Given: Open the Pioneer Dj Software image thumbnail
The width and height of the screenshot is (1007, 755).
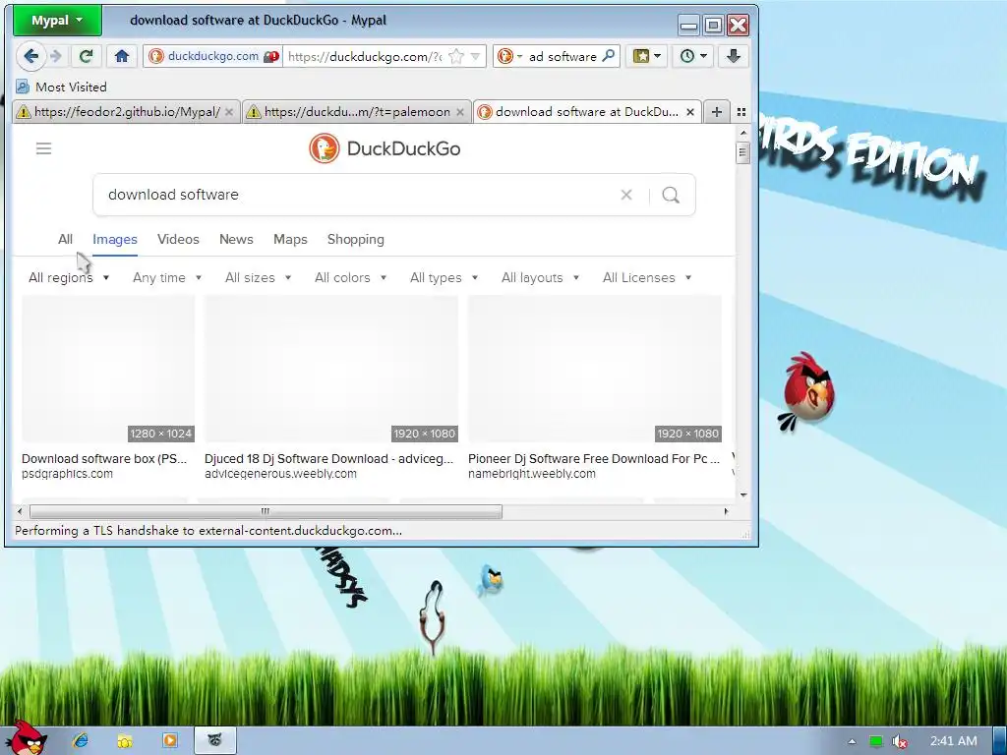Looking at the screenshot, I should (595, 370).
